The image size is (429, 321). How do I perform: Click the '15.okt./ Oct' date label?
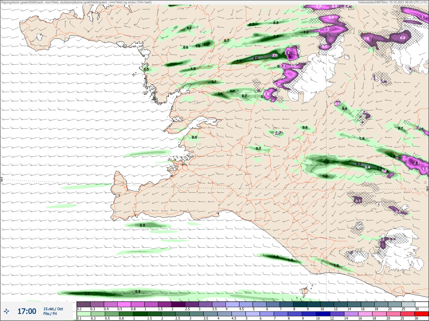coord(53,309)
